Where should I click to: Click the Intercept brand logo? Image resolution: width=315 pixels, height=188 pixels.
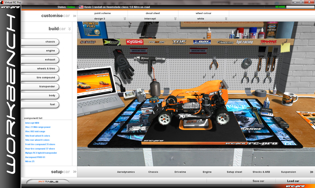(157, 42)
